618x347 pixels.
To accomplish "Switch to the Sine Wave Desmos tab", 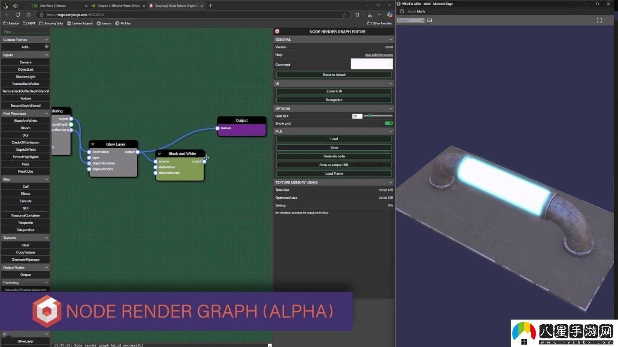I will [60, 6].
